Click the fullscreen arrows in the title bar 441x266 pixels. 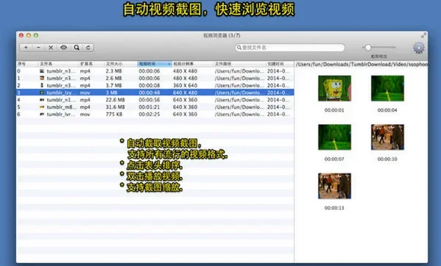coord(423,35)
